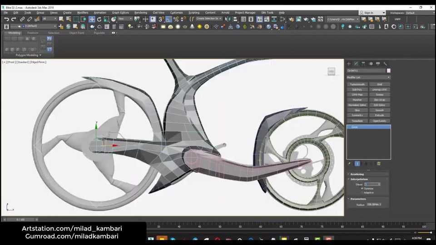Activate the Rotate tool icon
The height and width of the screenshot is (245, 436).
pos(99,19)
